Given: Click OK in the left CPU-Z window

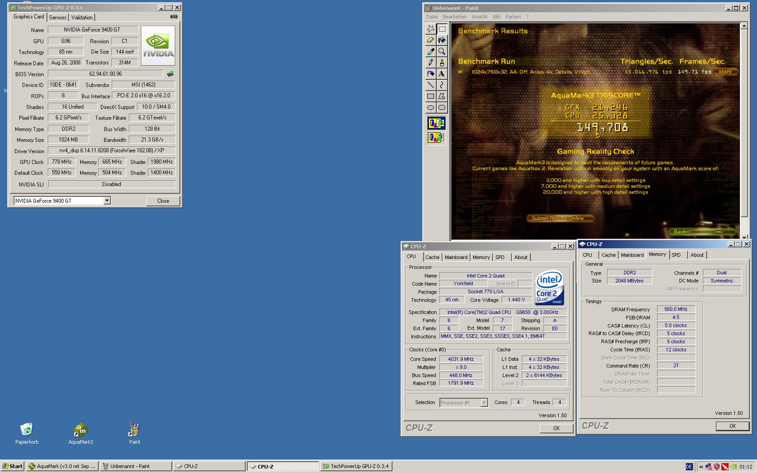Looking at the screenshot, I should (x=556, y=428).
